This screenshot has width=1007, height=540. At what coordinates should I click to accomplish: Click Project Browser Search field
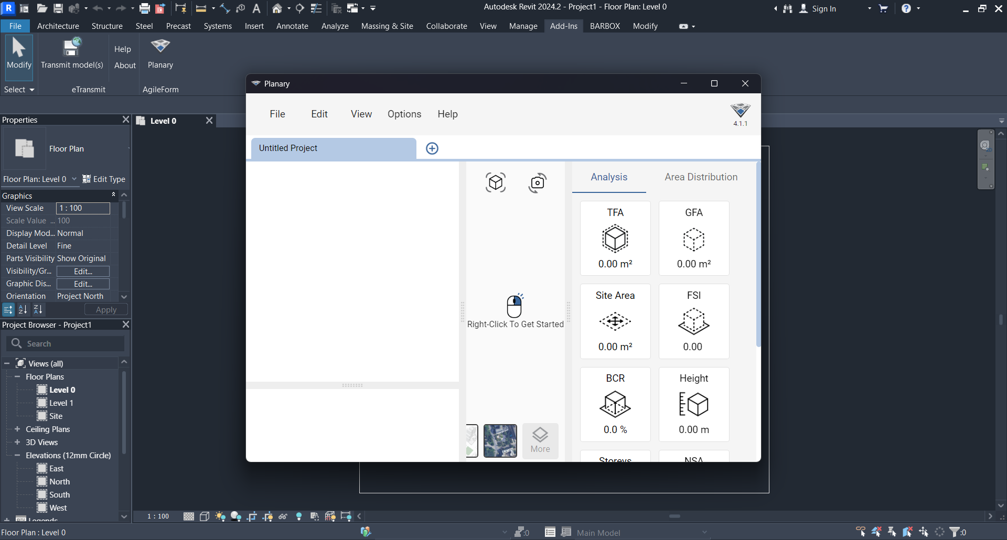[66, 344]
